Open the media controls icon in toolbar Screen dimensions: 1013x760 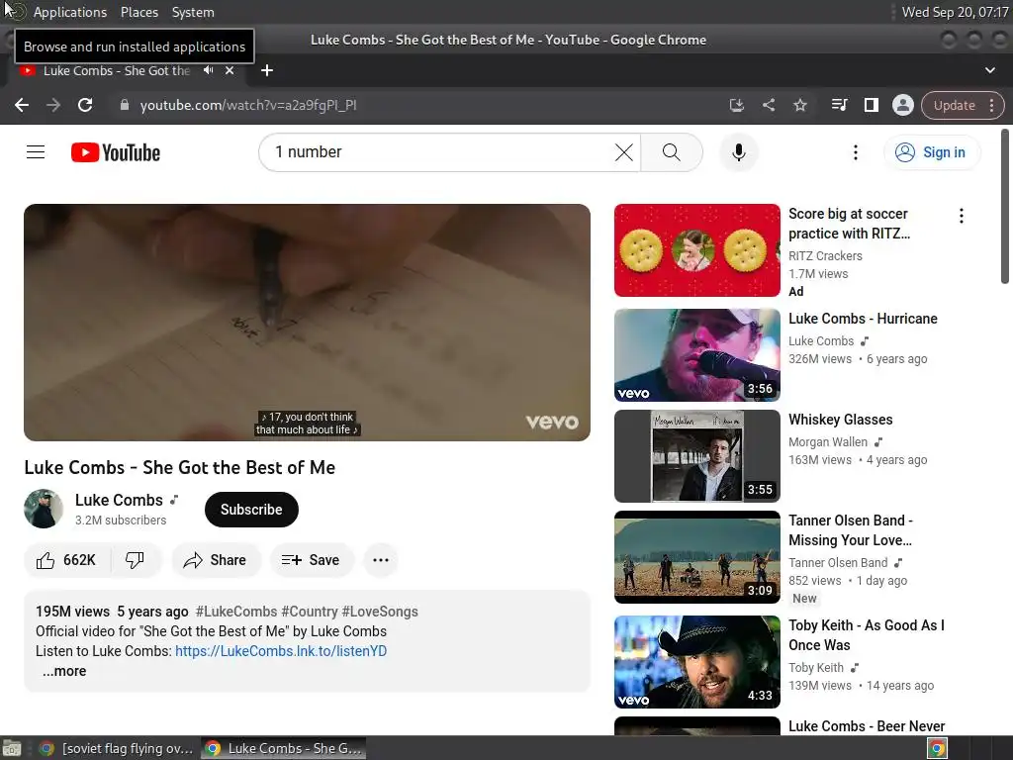(839, 105)
